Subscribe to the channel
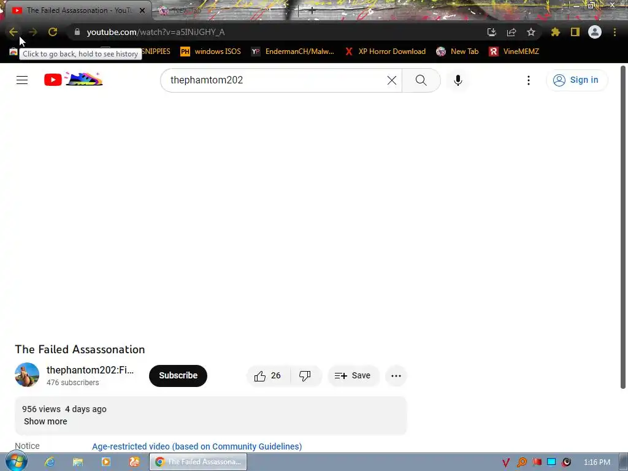The height and width of the screenshot is (471, 628). pos(178,376)
